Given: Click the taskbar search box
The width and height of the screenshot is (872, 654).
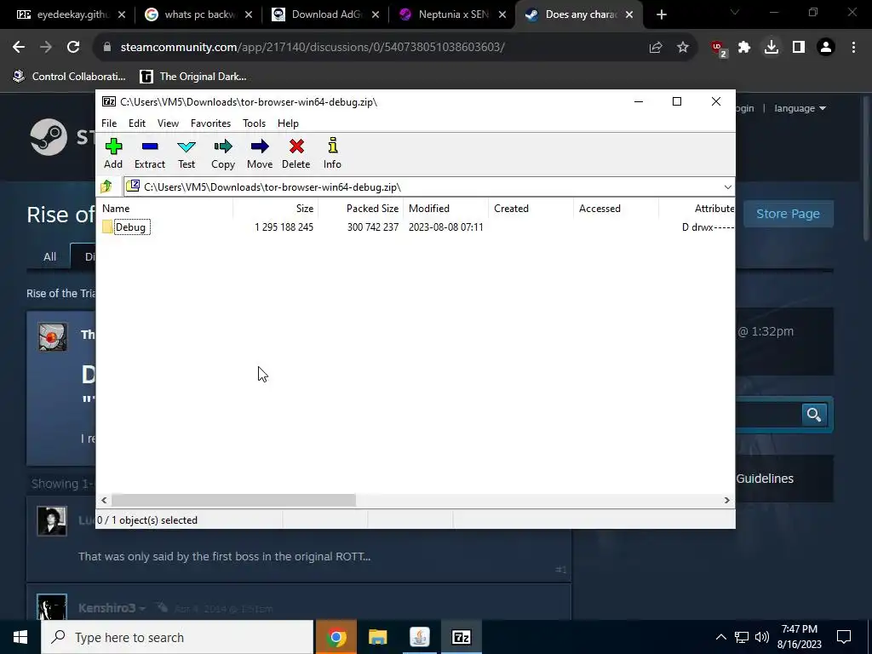Looking at the screenshot, I should pos(177,637).
